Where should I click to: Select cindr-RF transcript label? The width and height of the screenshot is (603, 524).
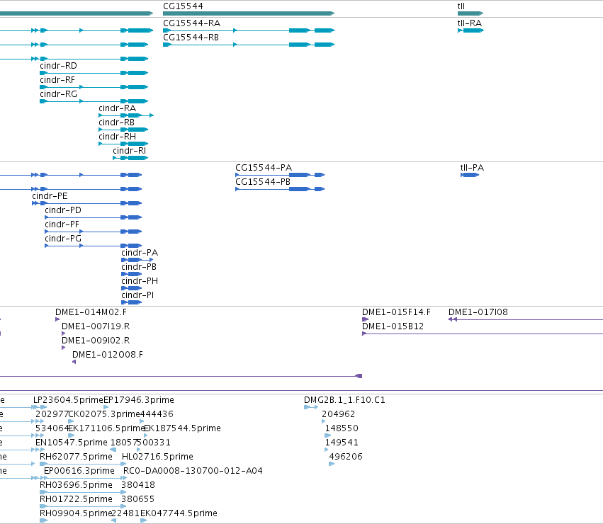click(x=57, y=80)
